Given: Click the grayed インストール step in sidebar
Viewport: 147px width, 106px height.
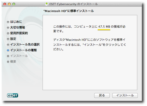Looking at the screenshot, I should (x=19, y=56).
